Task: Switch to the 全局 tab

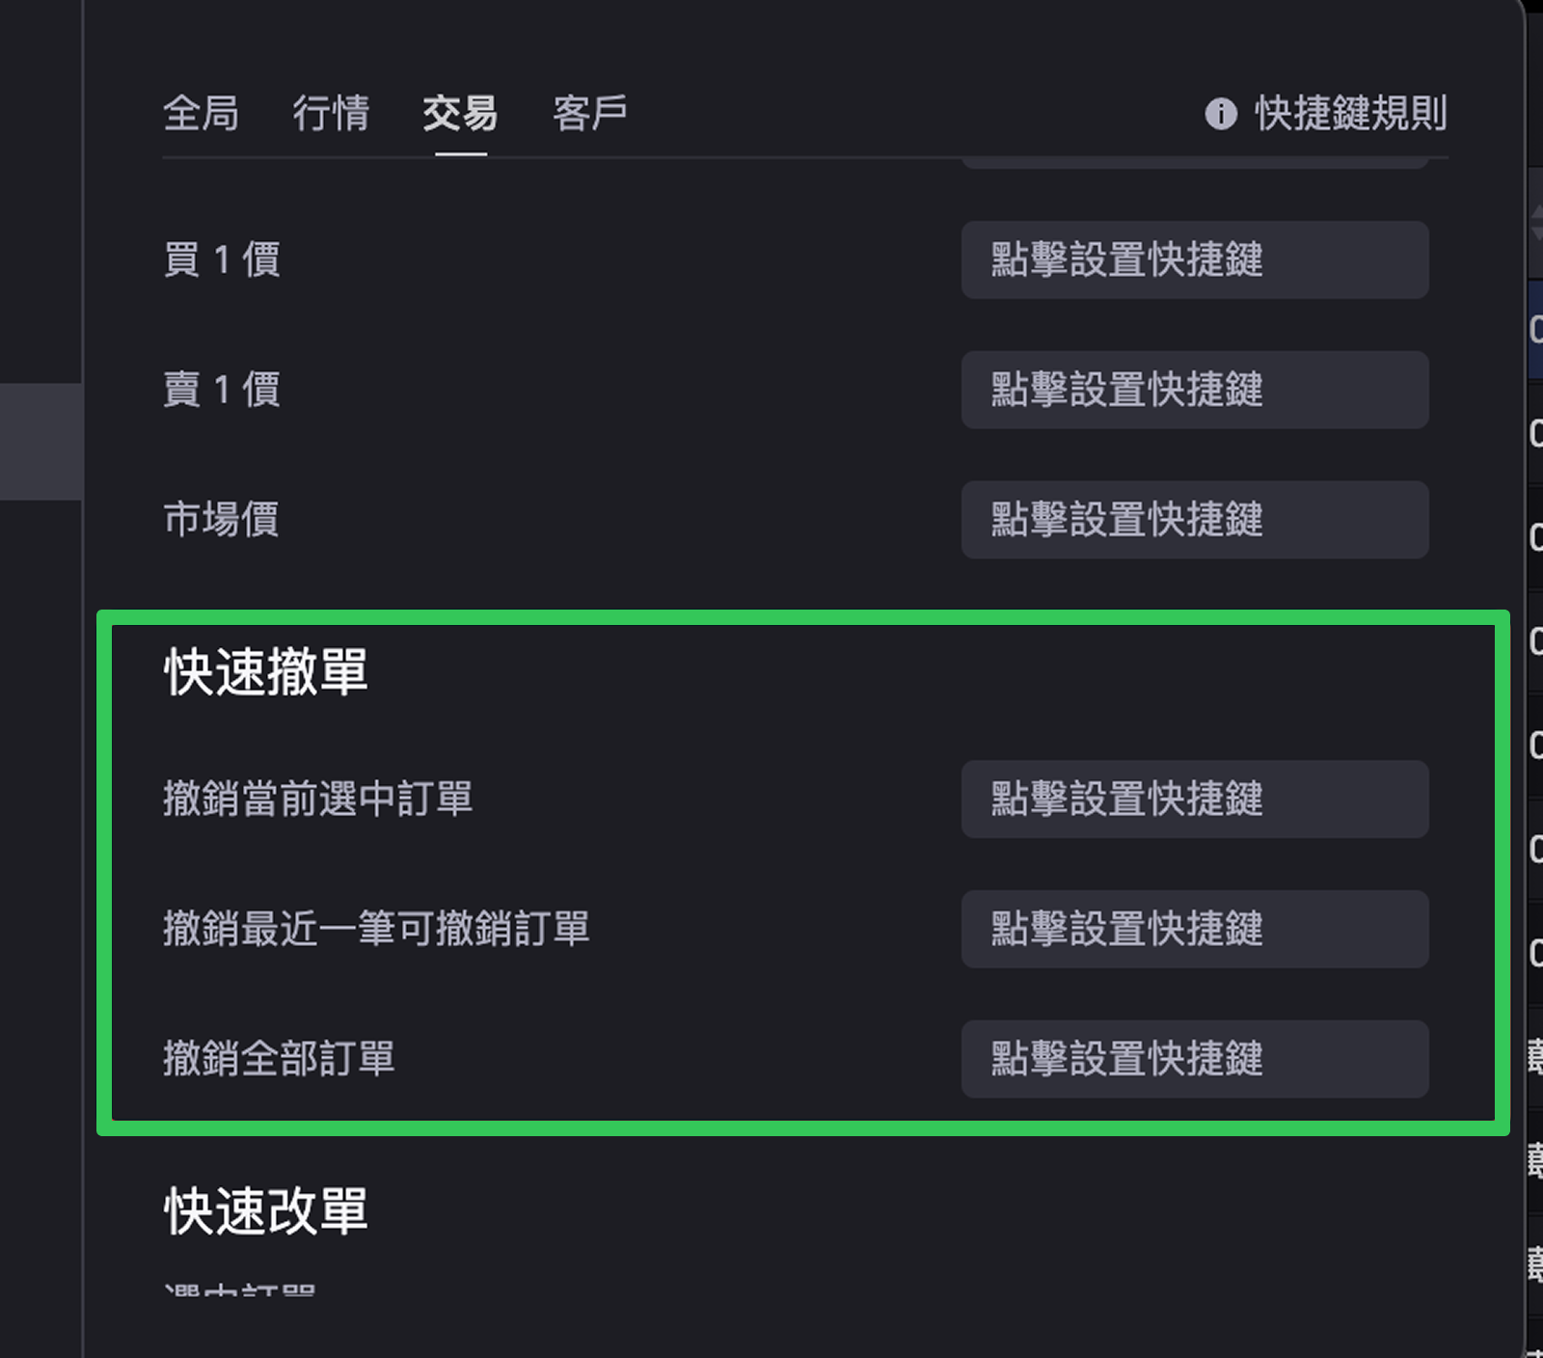Action: 201,114
